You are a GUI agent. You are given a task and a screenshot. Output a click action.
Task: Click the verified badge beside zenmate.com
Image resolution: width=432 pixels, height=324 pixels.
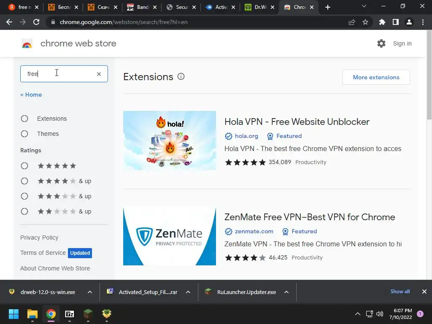click(x=228, y=232)
